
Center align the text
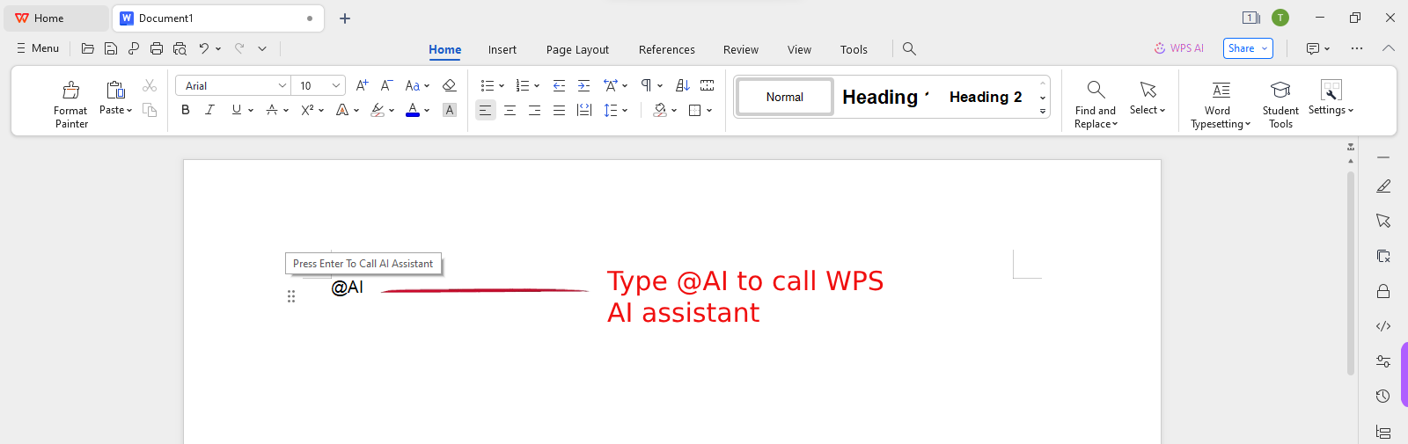point(510,110)
